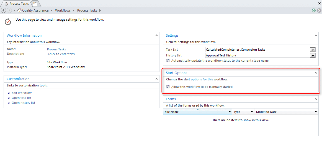Toggle automatically update workflow status checkbox

(168, 61)
